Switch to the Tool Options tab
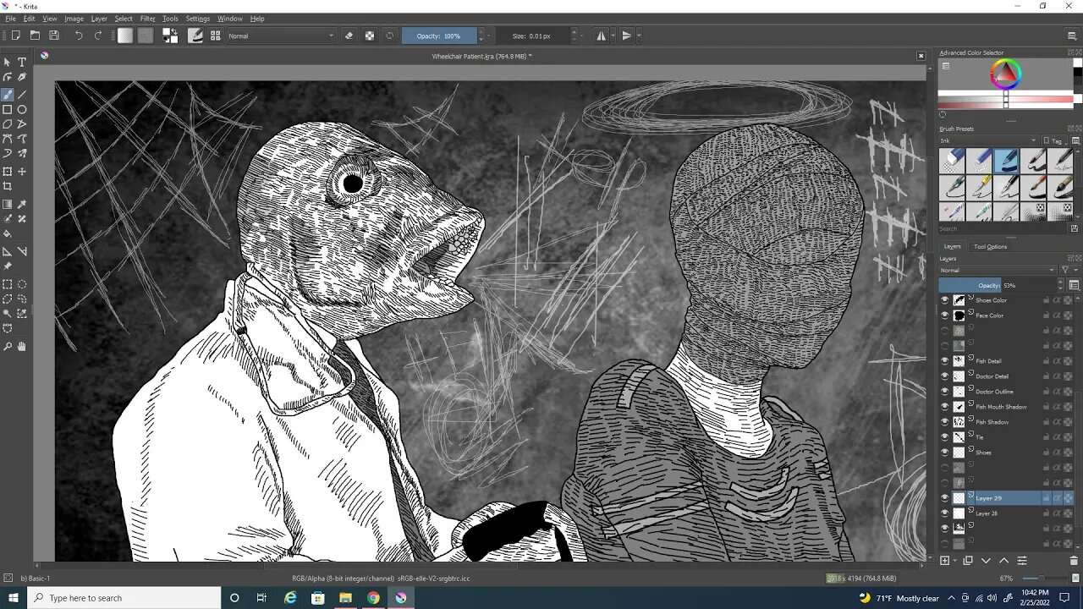1083x609 pixels. tap(990, 246)
